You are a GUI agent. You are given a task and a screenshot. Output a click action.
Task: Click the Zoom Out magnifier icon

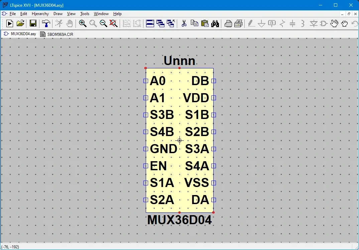pyautogui.click(x=103, y=23)
